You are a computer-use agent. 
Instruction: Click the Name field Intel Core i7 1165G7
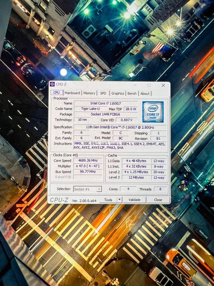point(106,103)
